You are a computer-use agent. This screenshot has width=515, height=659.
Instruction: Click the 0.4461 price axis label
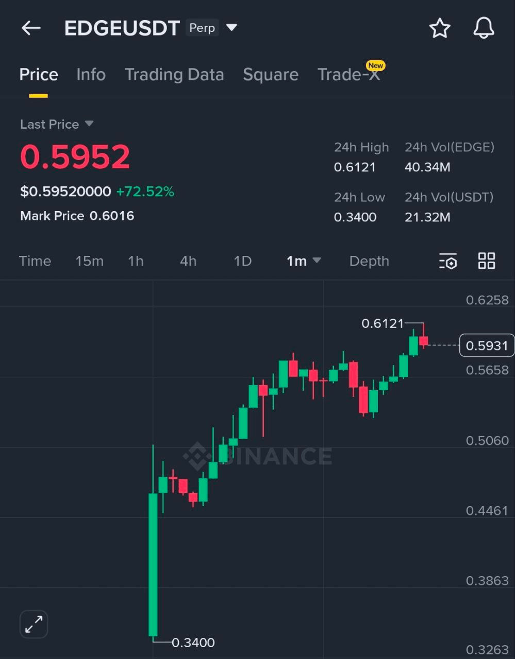pyautogui.click(x=487, y=511)
